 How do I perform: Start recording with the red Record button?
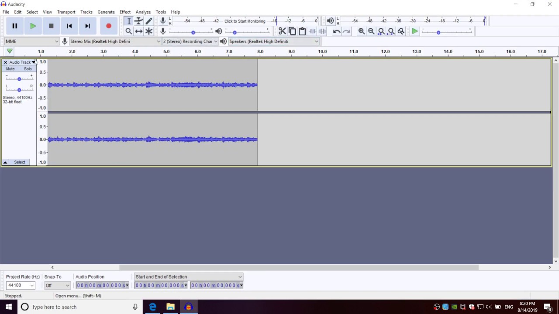pyautogui.click(x=109, y=26)
